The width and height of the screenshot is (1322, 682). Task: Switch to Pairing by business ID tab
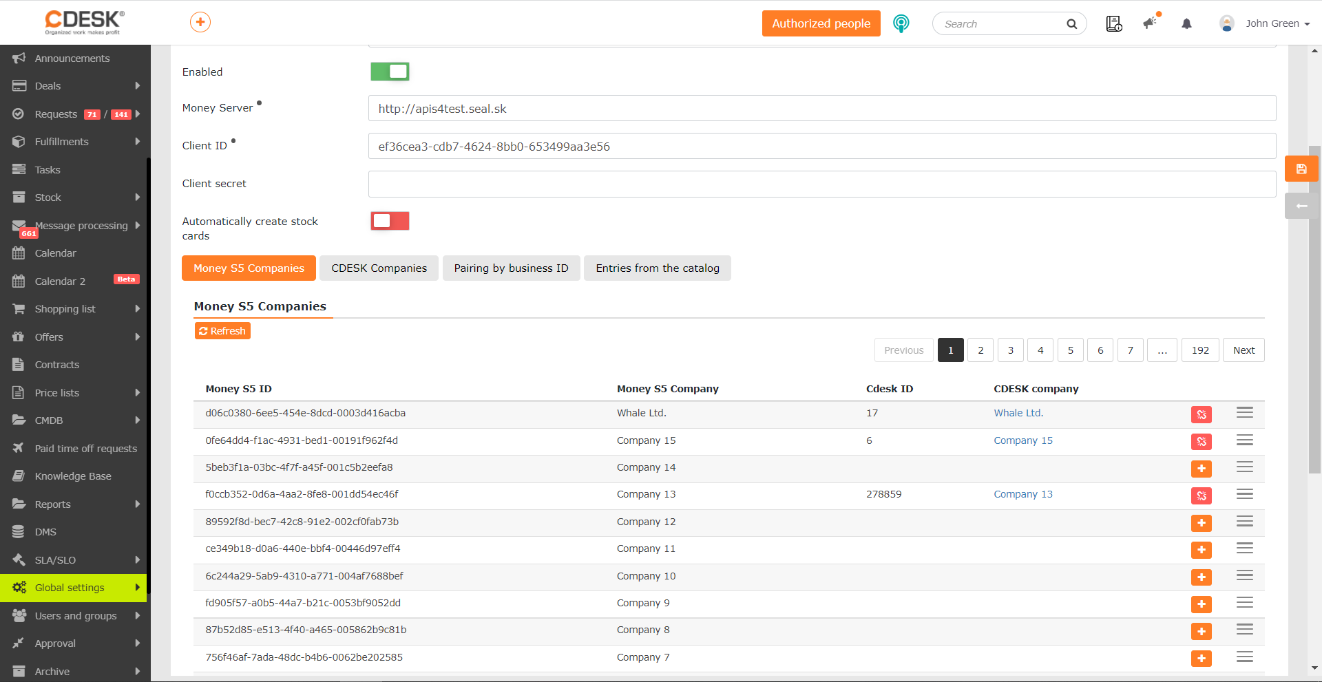(x=512, y=268)
